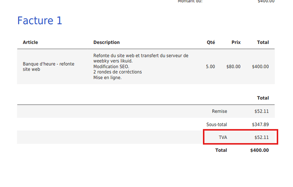Click the Remise label

point(220,111)
